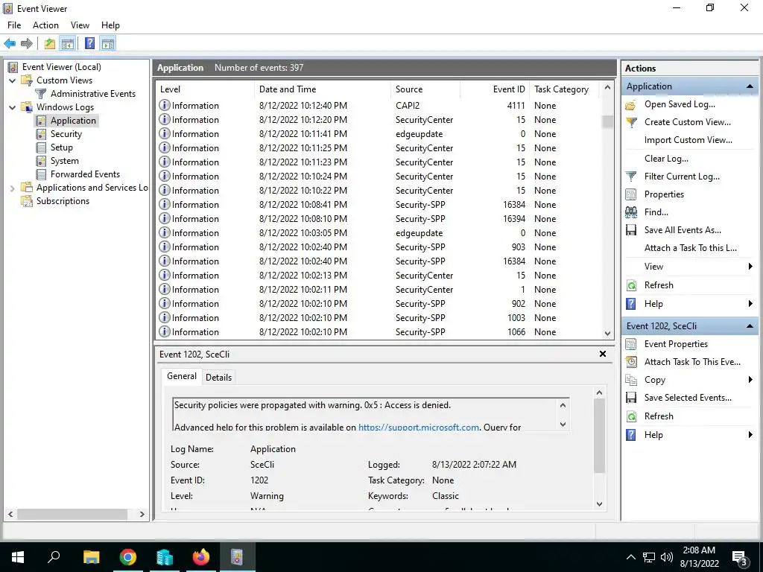Click event list scrollbar down arrow

607,334
